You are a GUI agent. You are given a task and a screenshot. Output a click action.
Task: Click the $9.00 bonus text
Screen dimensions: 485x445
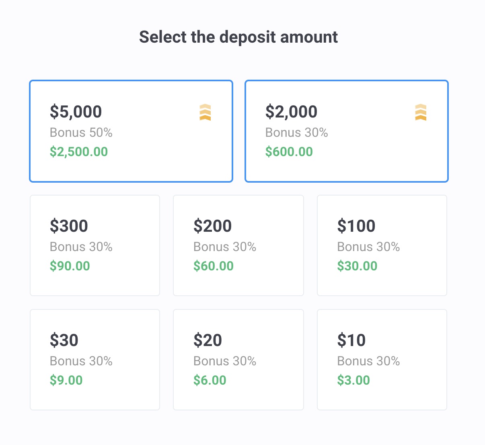[66, 380]
